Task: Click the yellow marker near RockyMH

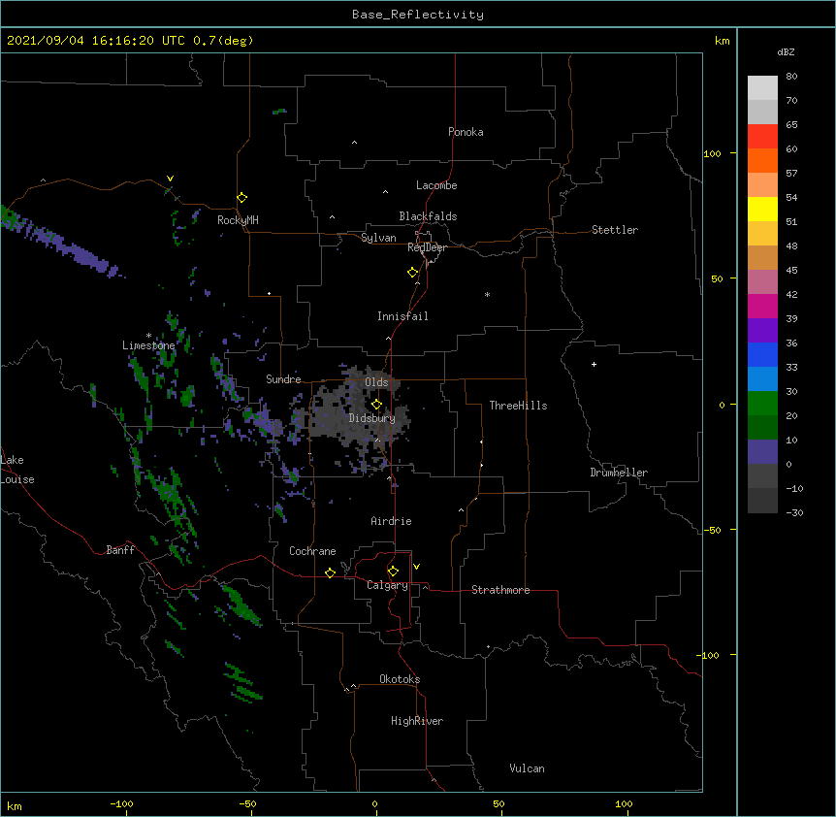Action: (242, 198)
